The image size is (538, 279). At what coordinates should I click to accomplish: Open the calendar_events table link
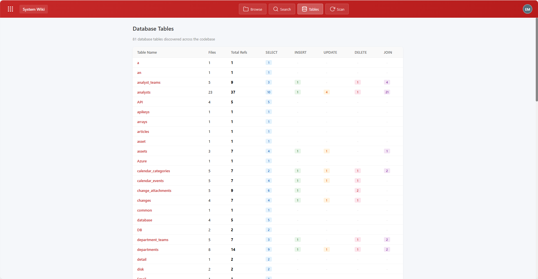coord(150,181)
